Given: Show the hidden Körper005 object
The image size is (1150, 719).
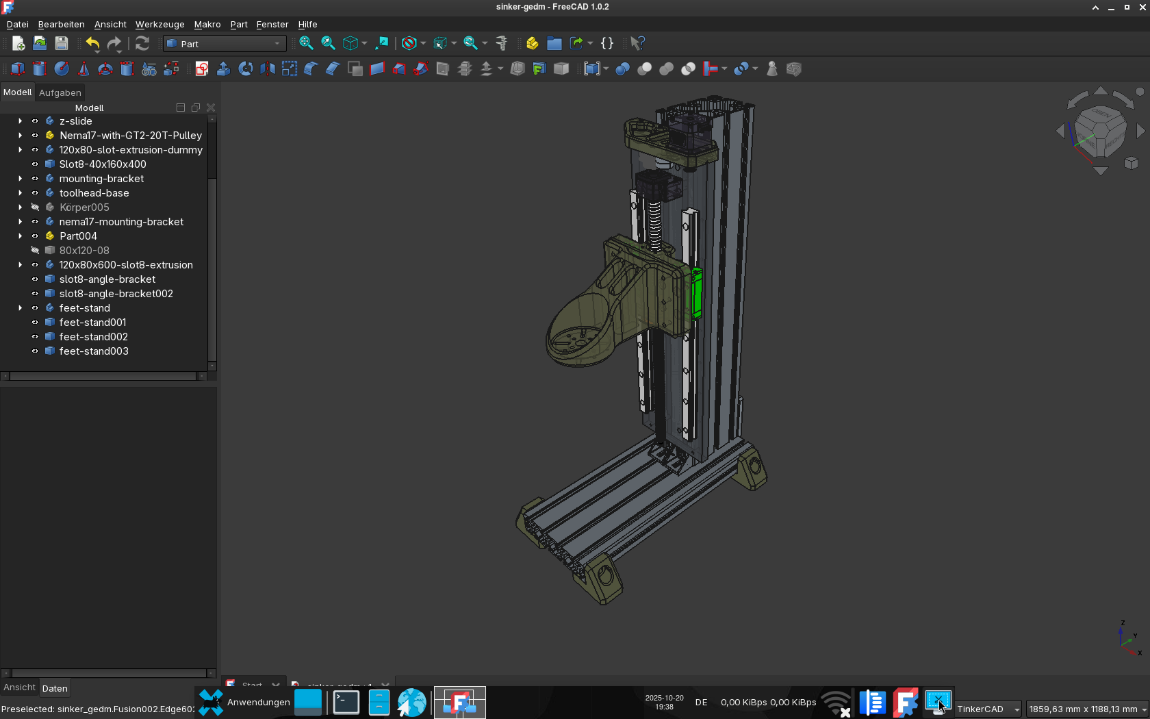Looking at the screenshot, I should point(35,207).
